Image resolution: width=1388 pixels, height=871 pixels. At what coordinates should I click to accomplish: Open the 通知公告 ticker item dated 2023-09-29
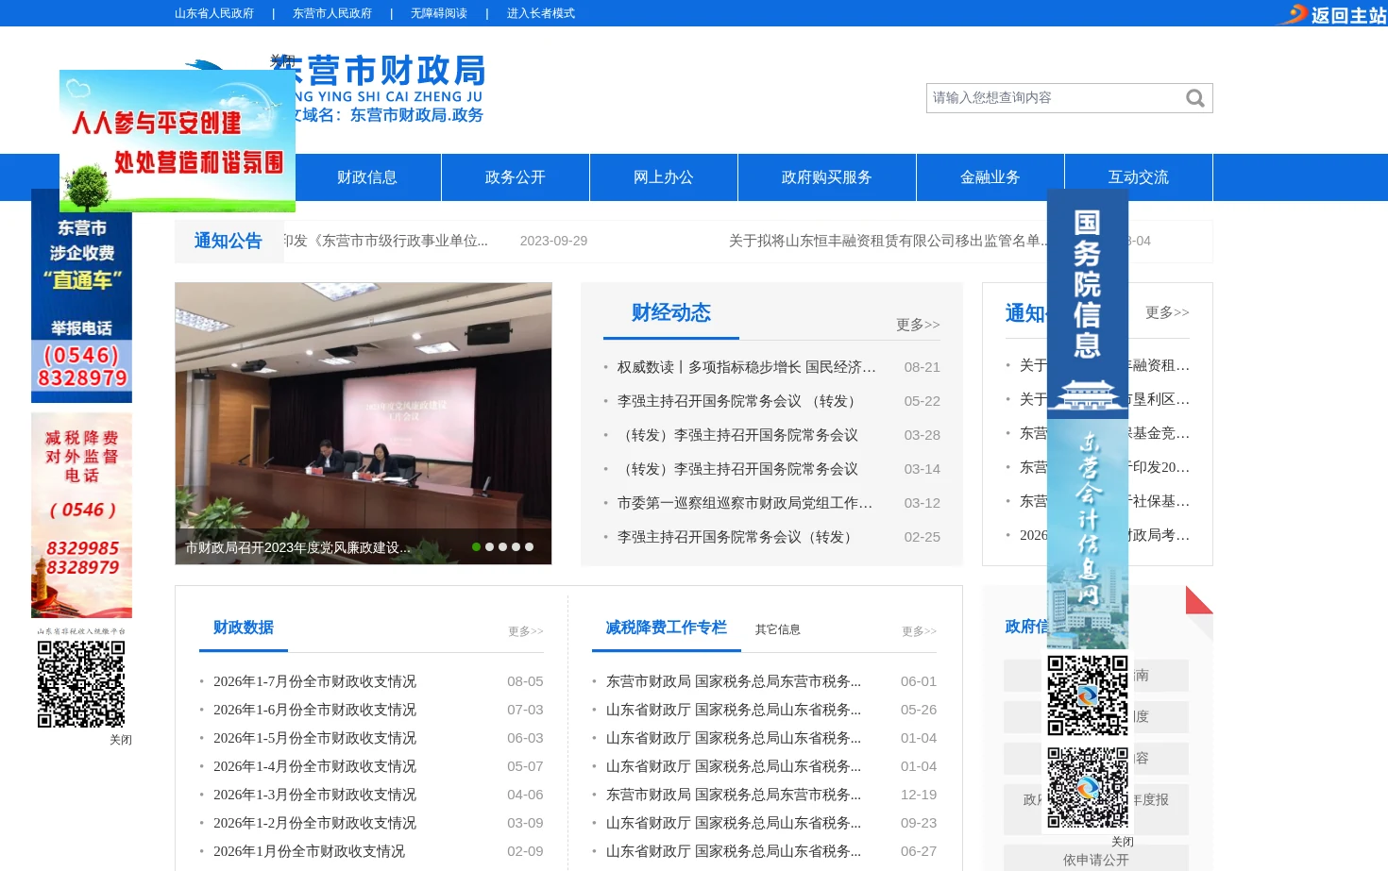click(x=386, y=241)
